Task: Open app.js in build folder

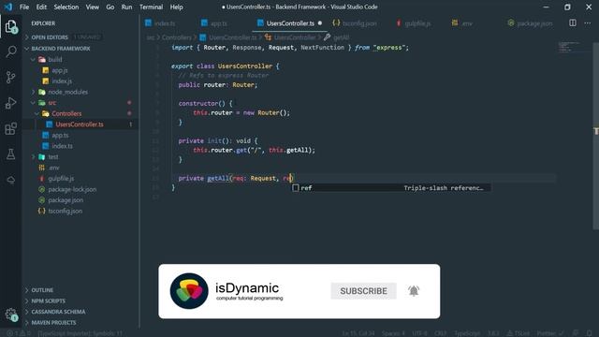Action: (60, 70)
